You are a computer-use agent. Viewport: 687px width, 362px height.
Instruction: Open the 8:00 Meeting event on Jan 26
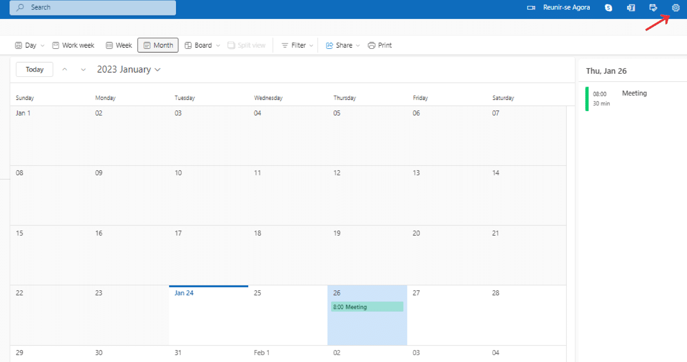(x=367, y=306)
